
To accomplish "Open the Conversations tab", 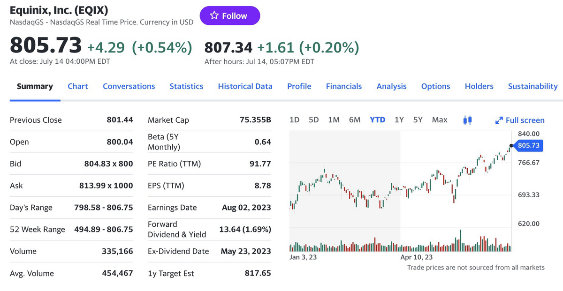I will [129, 86].
